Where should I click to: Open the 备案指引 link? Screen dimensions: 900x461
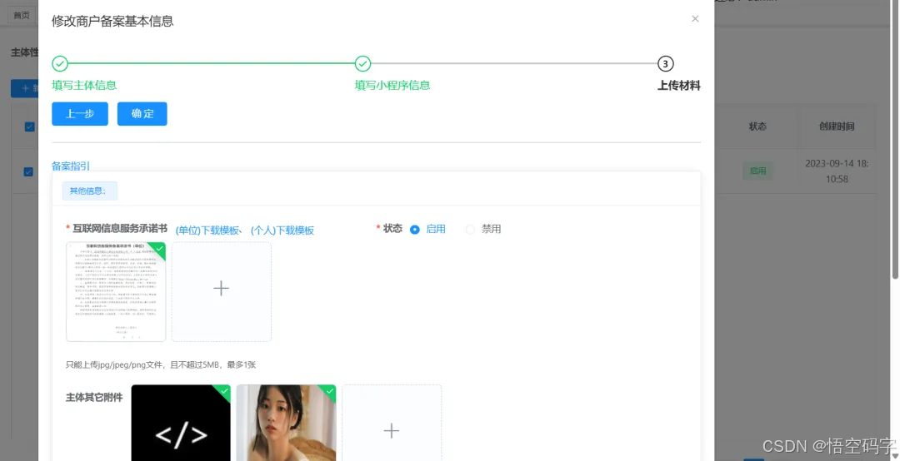click(x=71, y=166)
